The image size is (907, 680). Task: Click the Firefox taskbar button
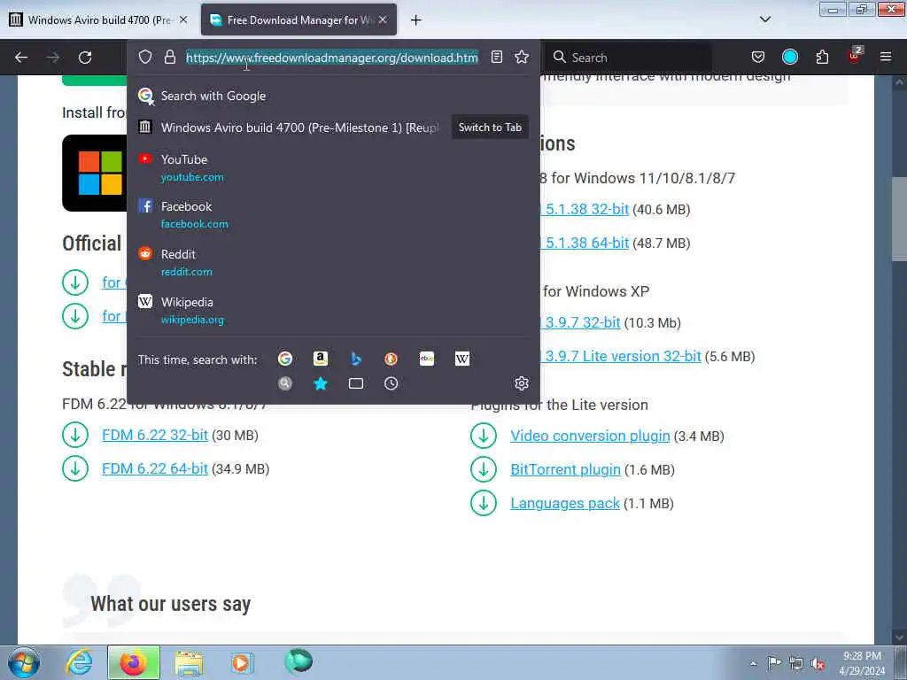[134, 662]
